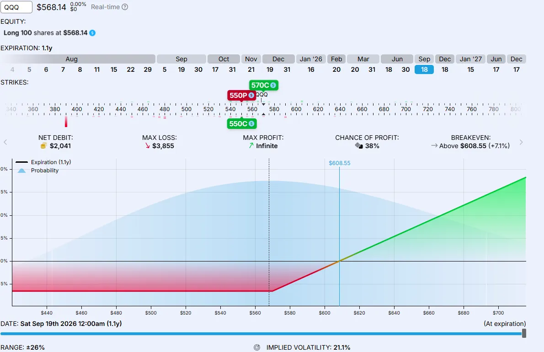Select the Dec 19 expiration date
This screenshot has width=544, height=352.
click(x=270, y=69)
